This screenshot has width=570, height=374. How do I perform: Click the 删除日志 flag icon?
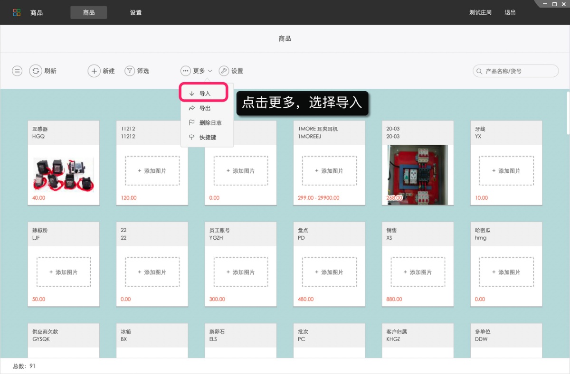tap(192, 122)
